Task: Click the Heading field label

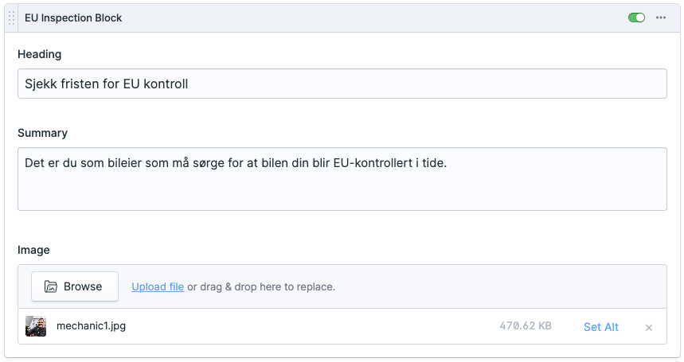Action: 40,54
